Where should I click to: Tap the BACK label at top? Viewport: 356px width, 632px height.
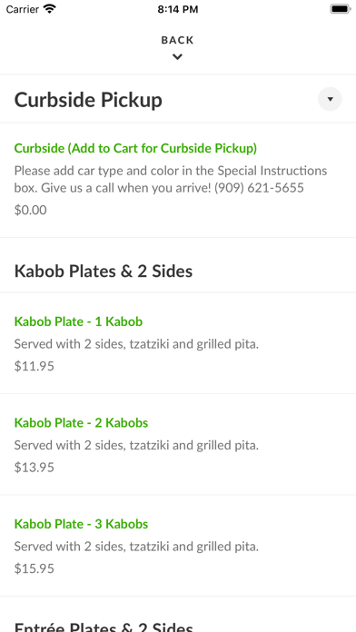coord(177,40)
